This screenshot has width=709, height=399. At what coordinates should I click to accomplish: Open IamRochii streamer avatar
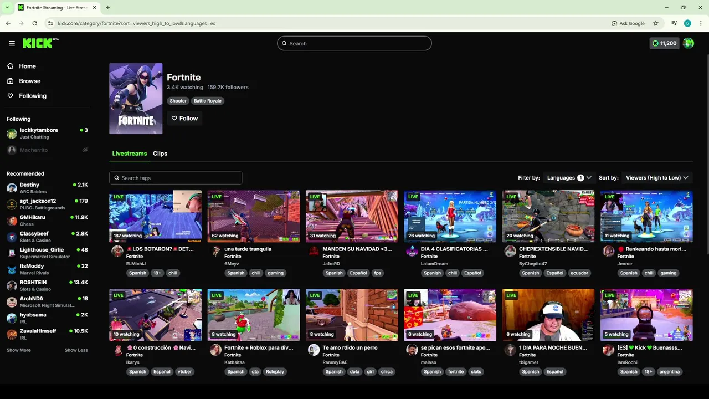[x=608, y=350]
